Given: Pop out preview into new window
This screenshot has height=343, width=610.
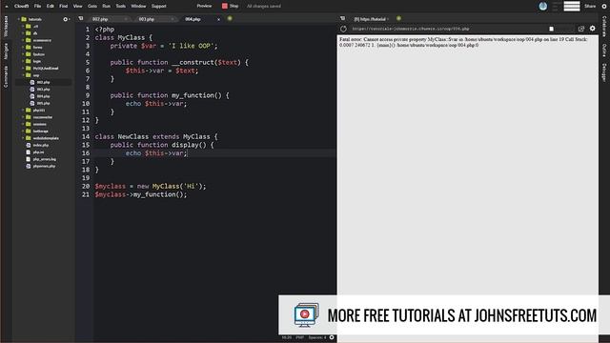Looking at the screenshot, I should (x=581, y=29).
